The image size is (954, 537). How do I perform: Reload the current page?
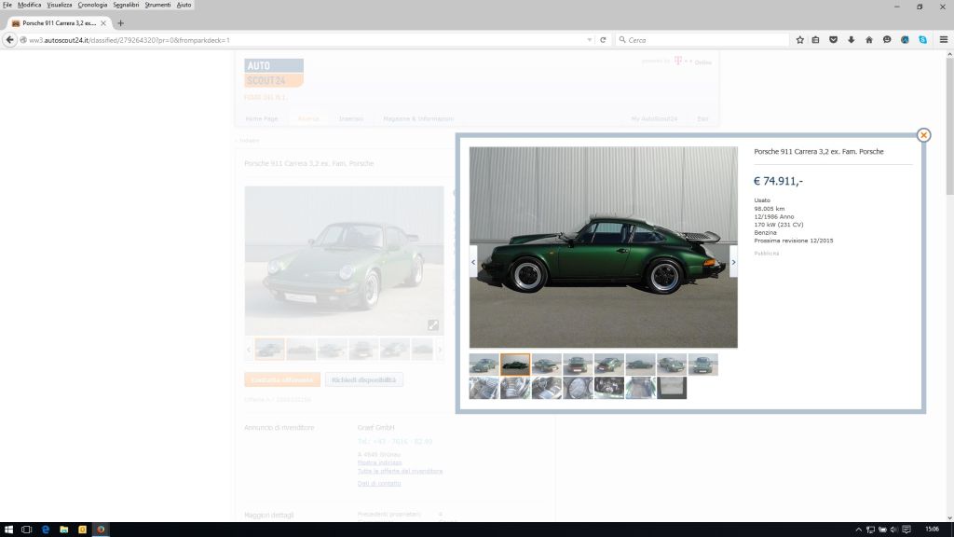tap(603, 40)
